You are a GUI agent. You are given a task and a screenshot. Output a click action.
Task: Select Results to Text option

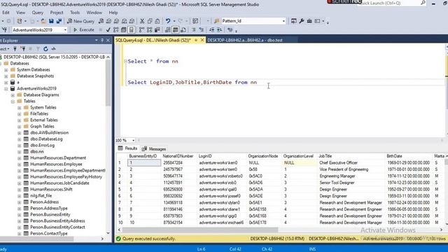[168, 29]
